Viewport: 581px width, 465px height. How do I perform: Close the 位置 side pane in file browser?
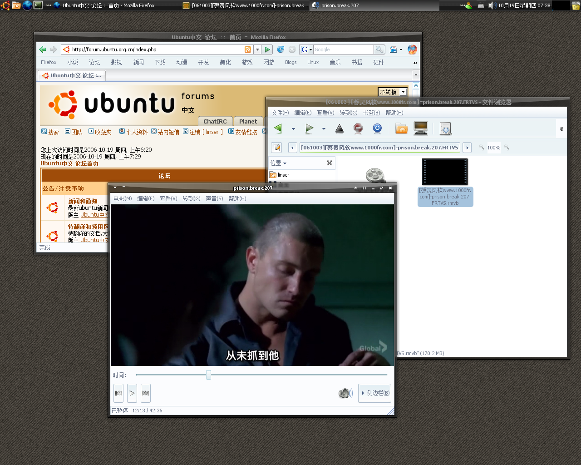[330, 163]
